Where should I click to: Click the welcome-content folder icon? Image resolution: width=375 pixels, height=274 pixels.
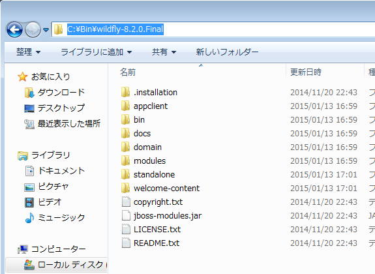pos(126,188)
